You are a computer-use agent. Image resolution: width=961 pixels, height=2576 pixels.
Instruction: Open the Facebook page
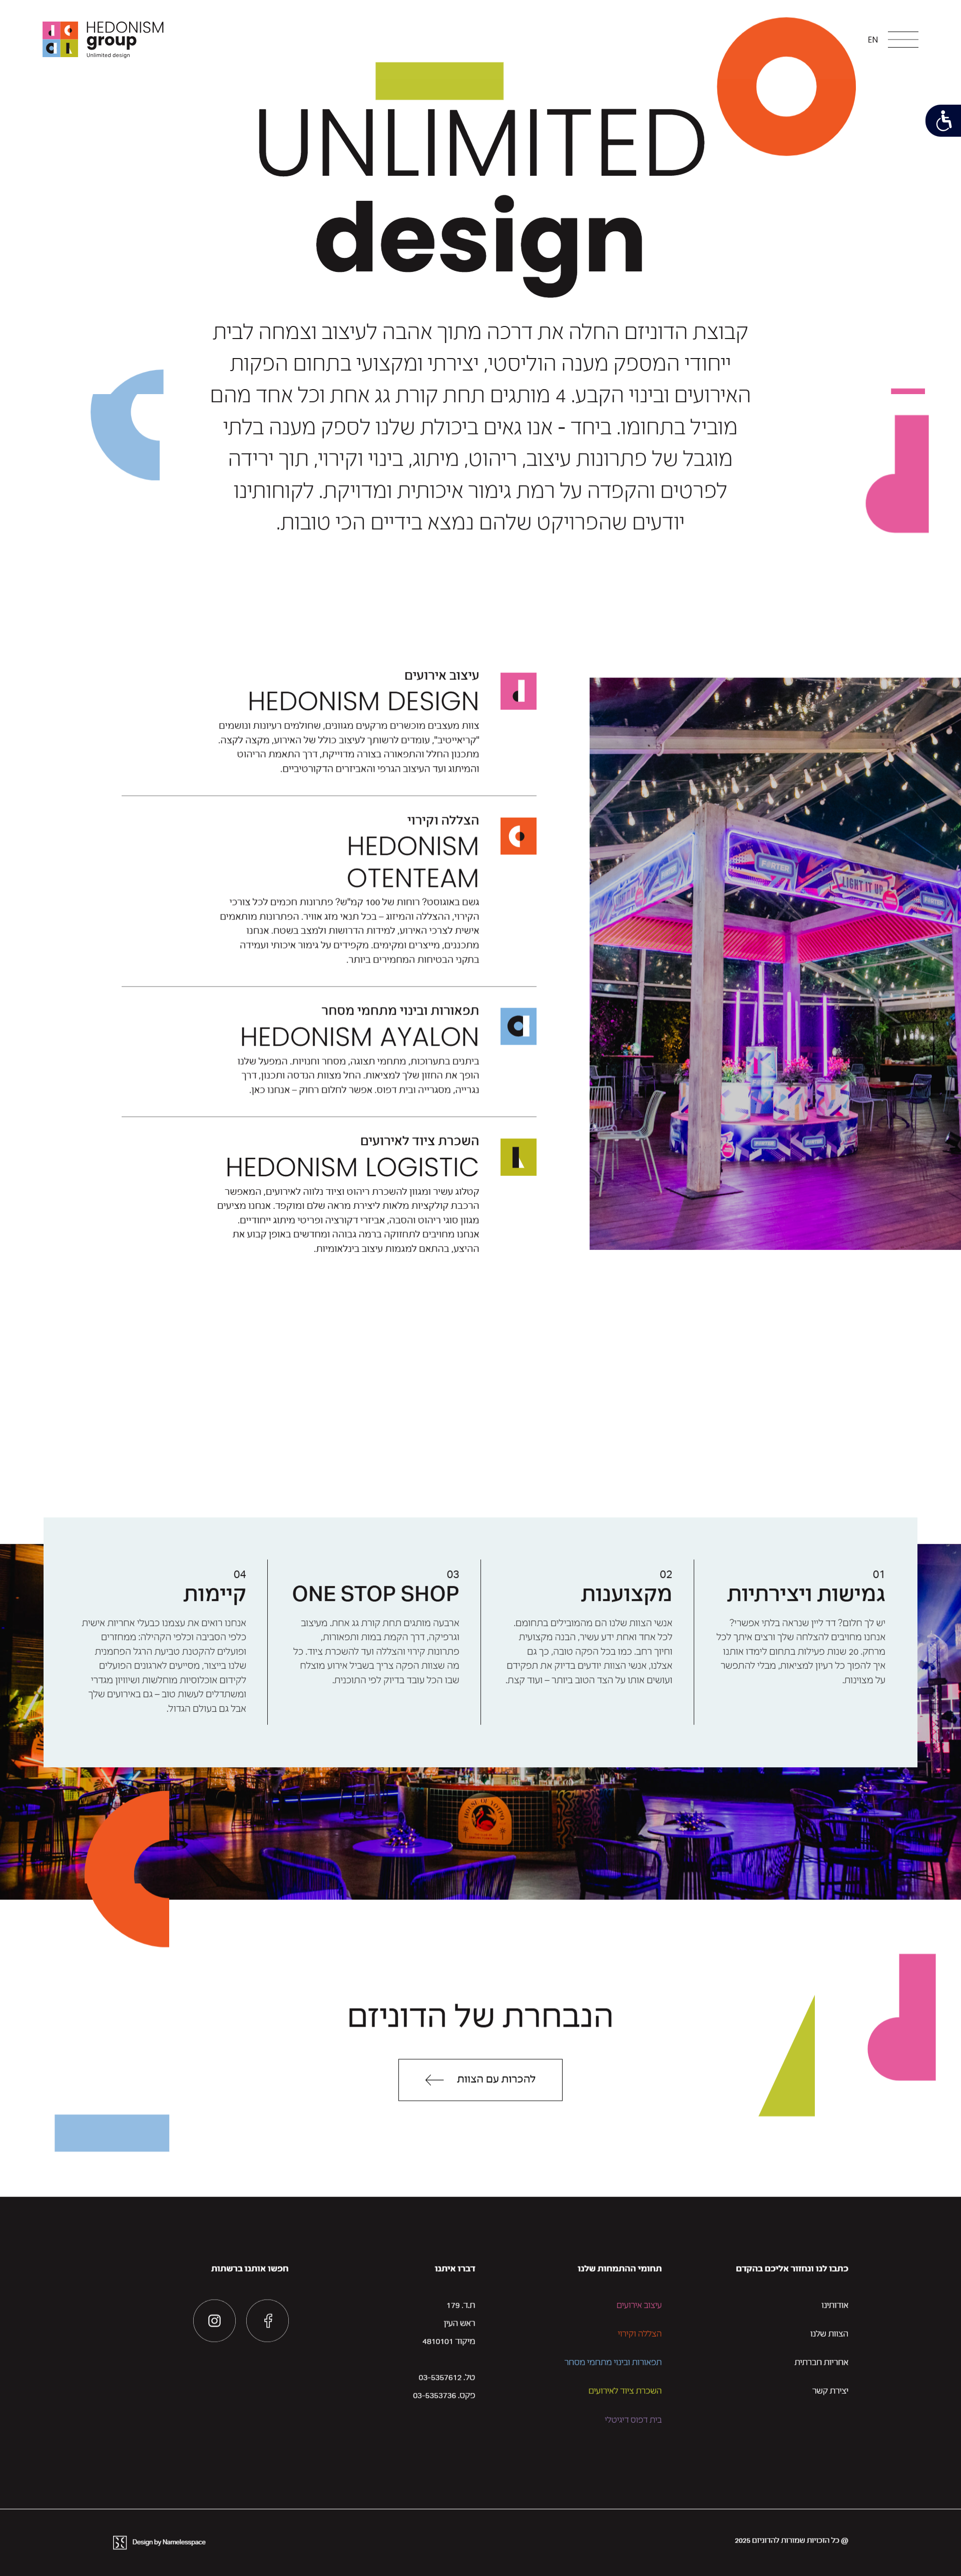coord(267,2321)
